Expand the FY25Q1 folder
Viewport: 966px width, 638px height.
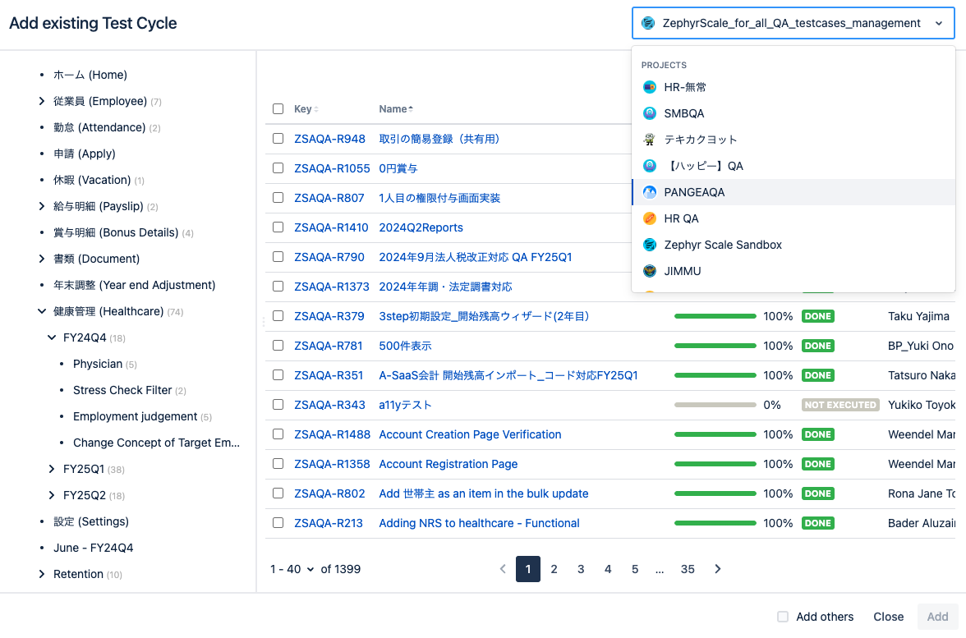[x=52, y=470]
